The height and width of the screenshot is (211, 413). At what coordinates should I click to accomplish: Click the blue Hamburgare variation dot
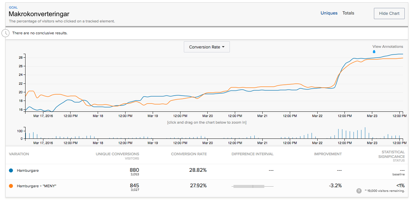(x=11, y=170)
